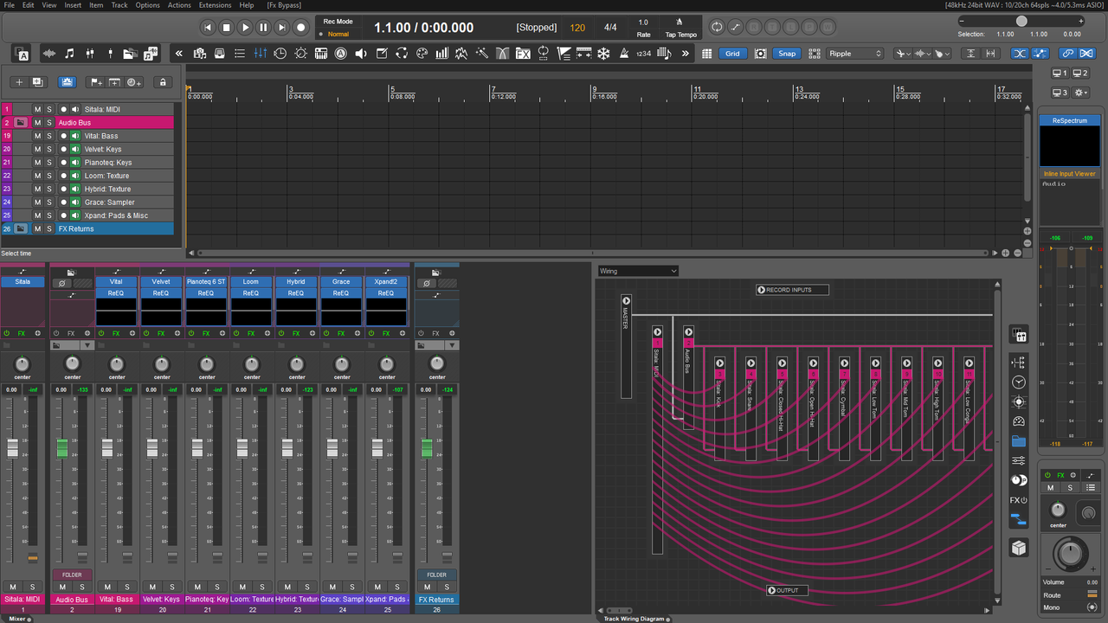Viewport: 1108px width, 623px height.
Task: Toggle the Snap button
Action: point(787,54)
